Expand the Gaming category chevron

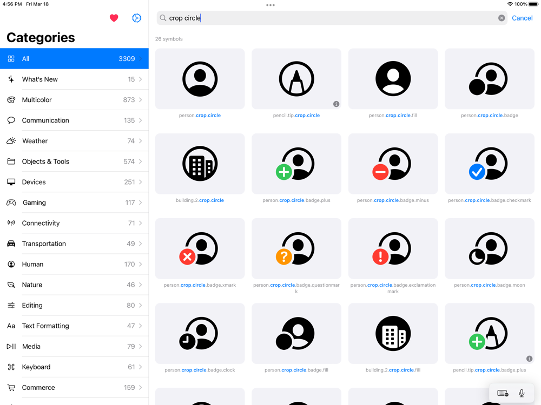tap(141, 202)
